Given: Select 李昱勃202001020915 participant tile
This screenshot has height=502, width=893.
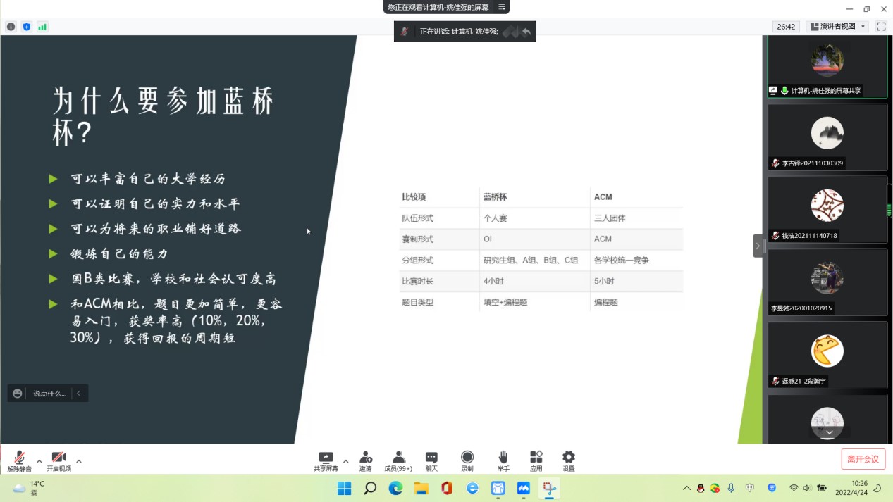Looking at the screenshot, I should [827, 282].
